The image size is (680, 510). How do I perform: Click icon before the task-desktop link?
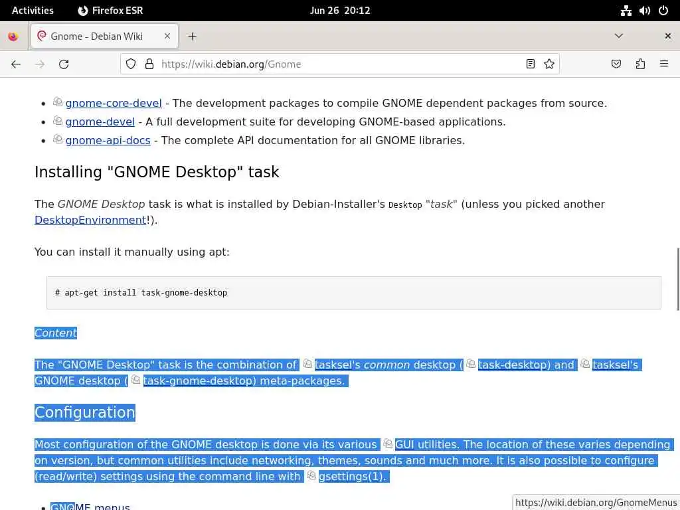pyautogui.click(x=471, y=364)
